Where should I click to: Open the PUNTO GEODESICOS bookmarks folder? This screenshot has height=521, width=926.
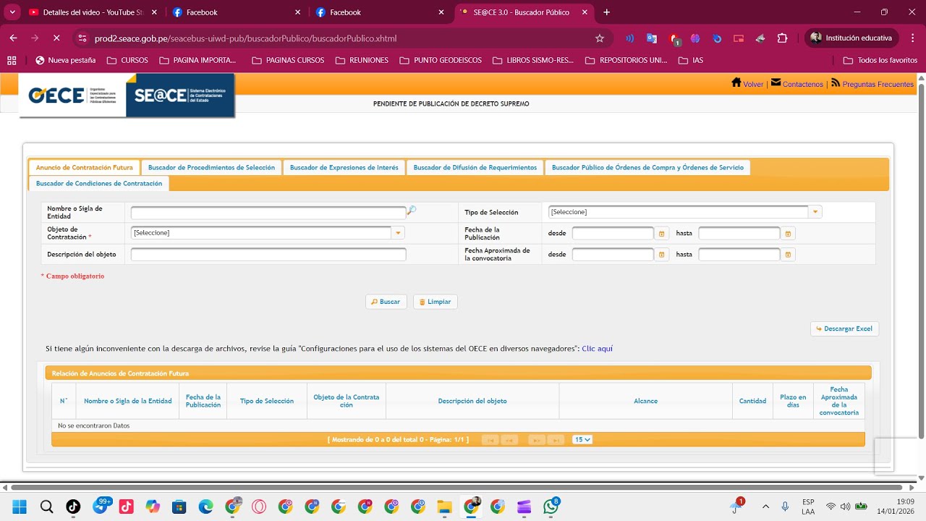click(440, 60)
